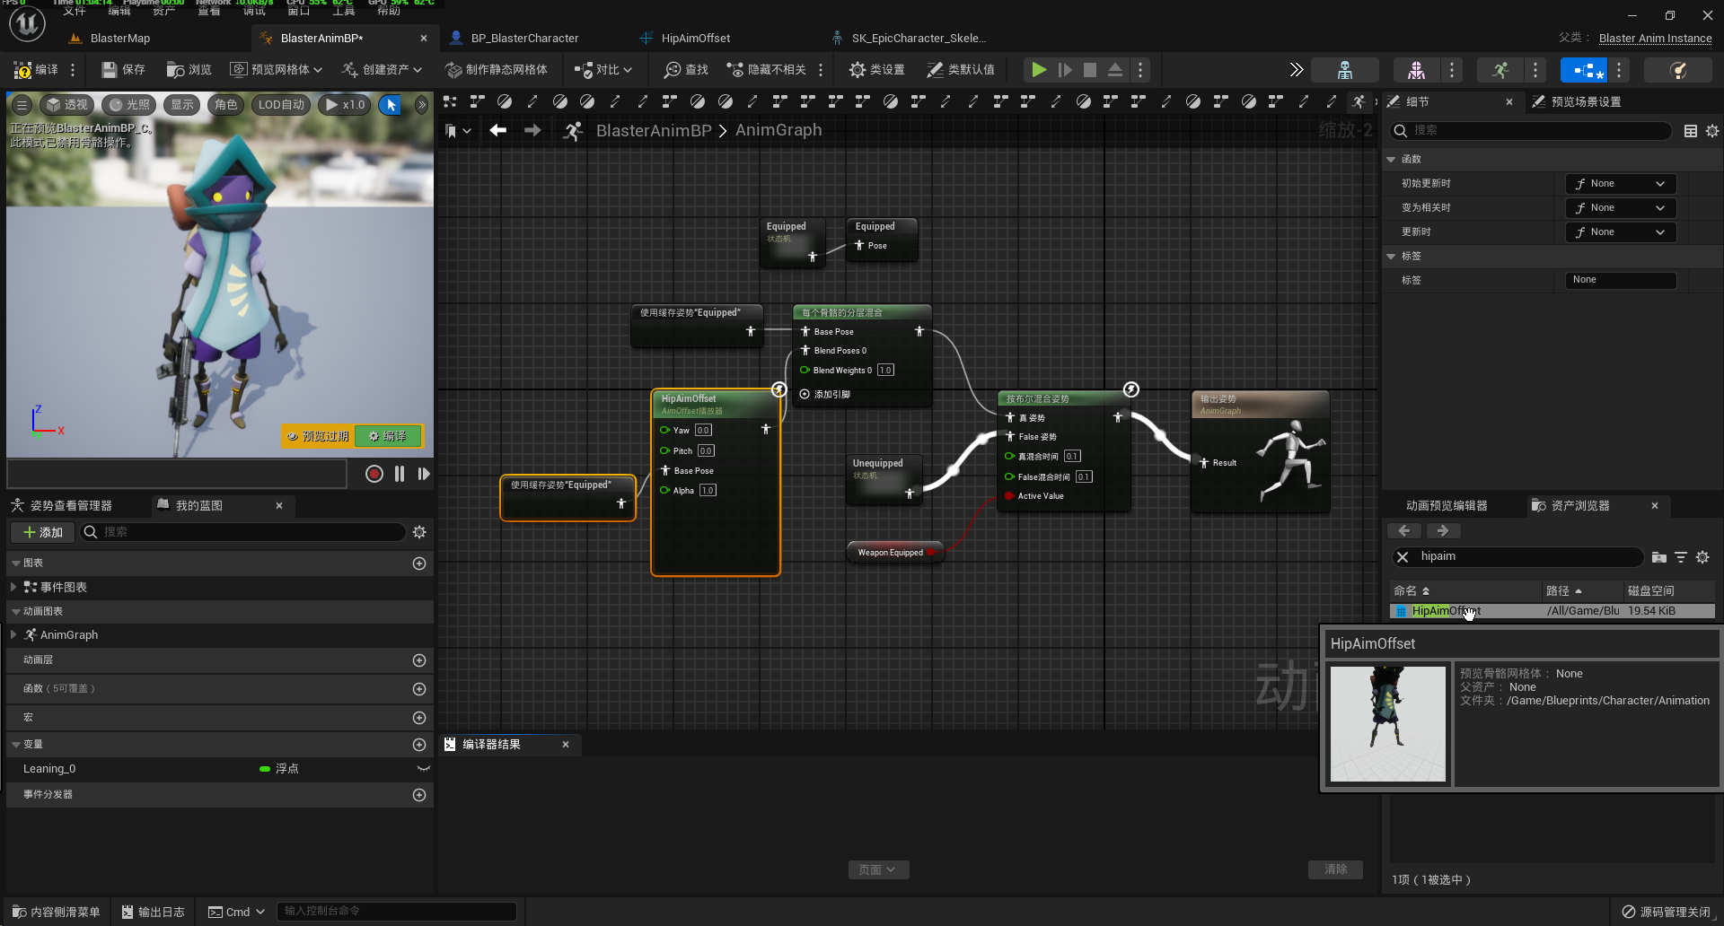1724x926 pixels.
Task: Click 编译 button in preview viewport
Action: click(388, 436)
